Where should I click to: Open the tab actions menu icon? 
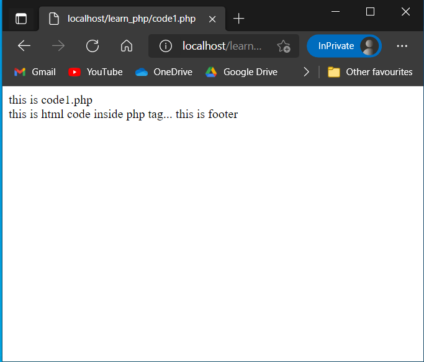[21, 19]
